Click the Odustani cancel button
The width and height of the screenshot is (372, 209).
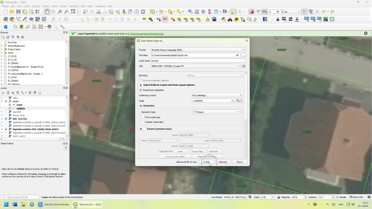tap(223, 162)
